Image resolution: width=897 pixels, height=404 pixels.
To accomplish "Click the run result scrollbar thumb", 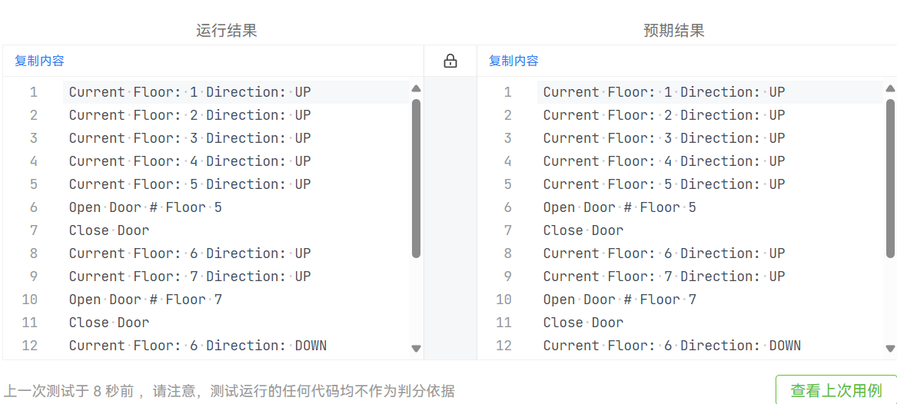I will (416, 177).
